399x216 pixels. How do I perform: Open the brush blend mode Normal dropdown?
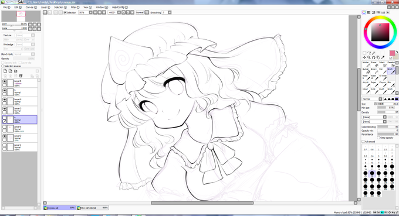pyautogui.click(x=380, y=99)
